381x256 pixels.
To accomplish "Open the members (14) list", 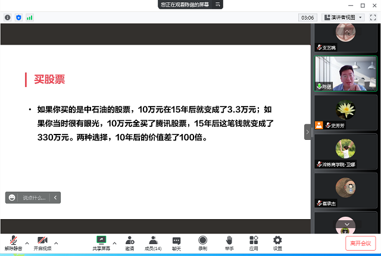I will [x=153, y=243].
